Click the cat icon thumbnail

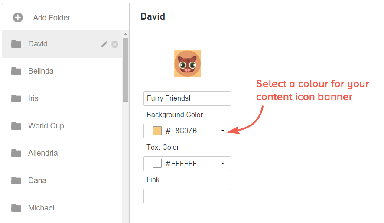[187, 64]
